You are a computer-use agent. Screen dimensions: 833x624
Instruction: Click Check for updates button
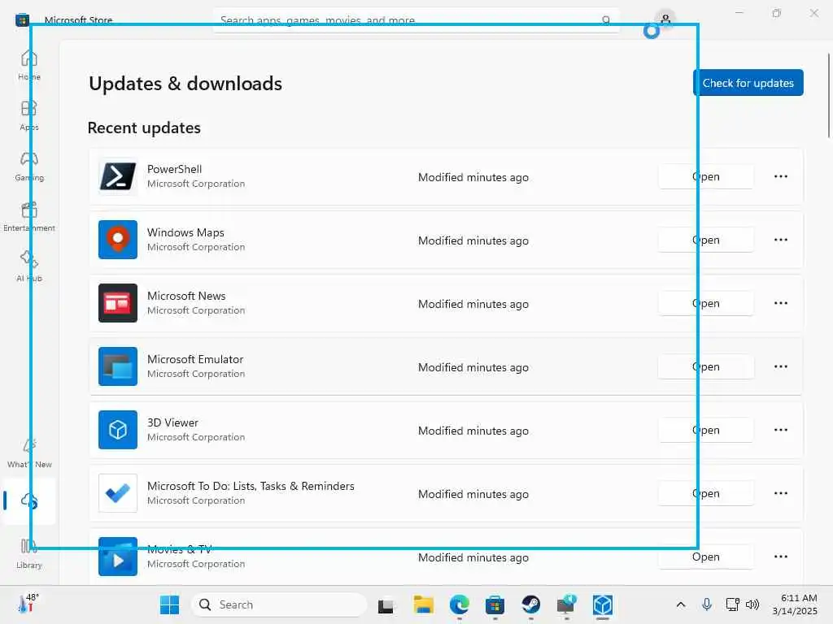click(748, 83)
